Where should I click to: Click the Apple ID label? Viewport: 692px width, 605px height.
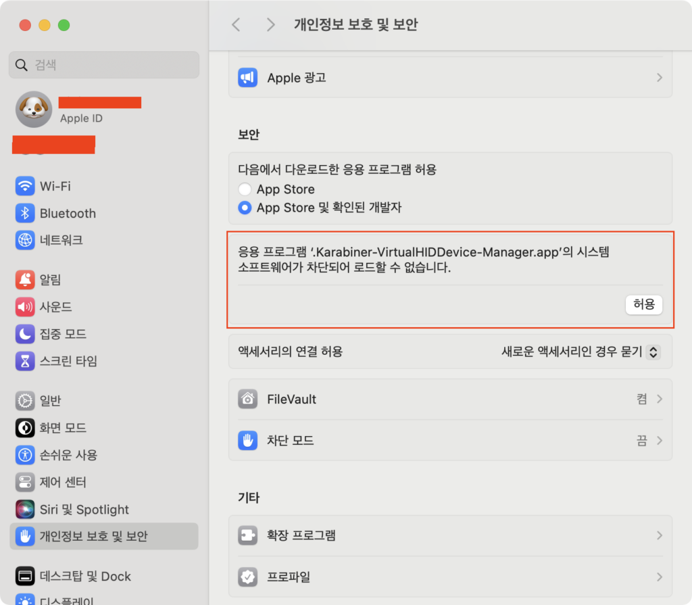point(81,118)
